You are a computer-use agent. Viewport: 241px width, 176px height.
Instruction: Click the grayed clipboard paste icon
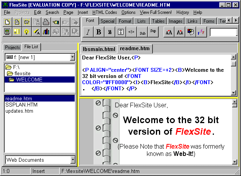(75, 32)
